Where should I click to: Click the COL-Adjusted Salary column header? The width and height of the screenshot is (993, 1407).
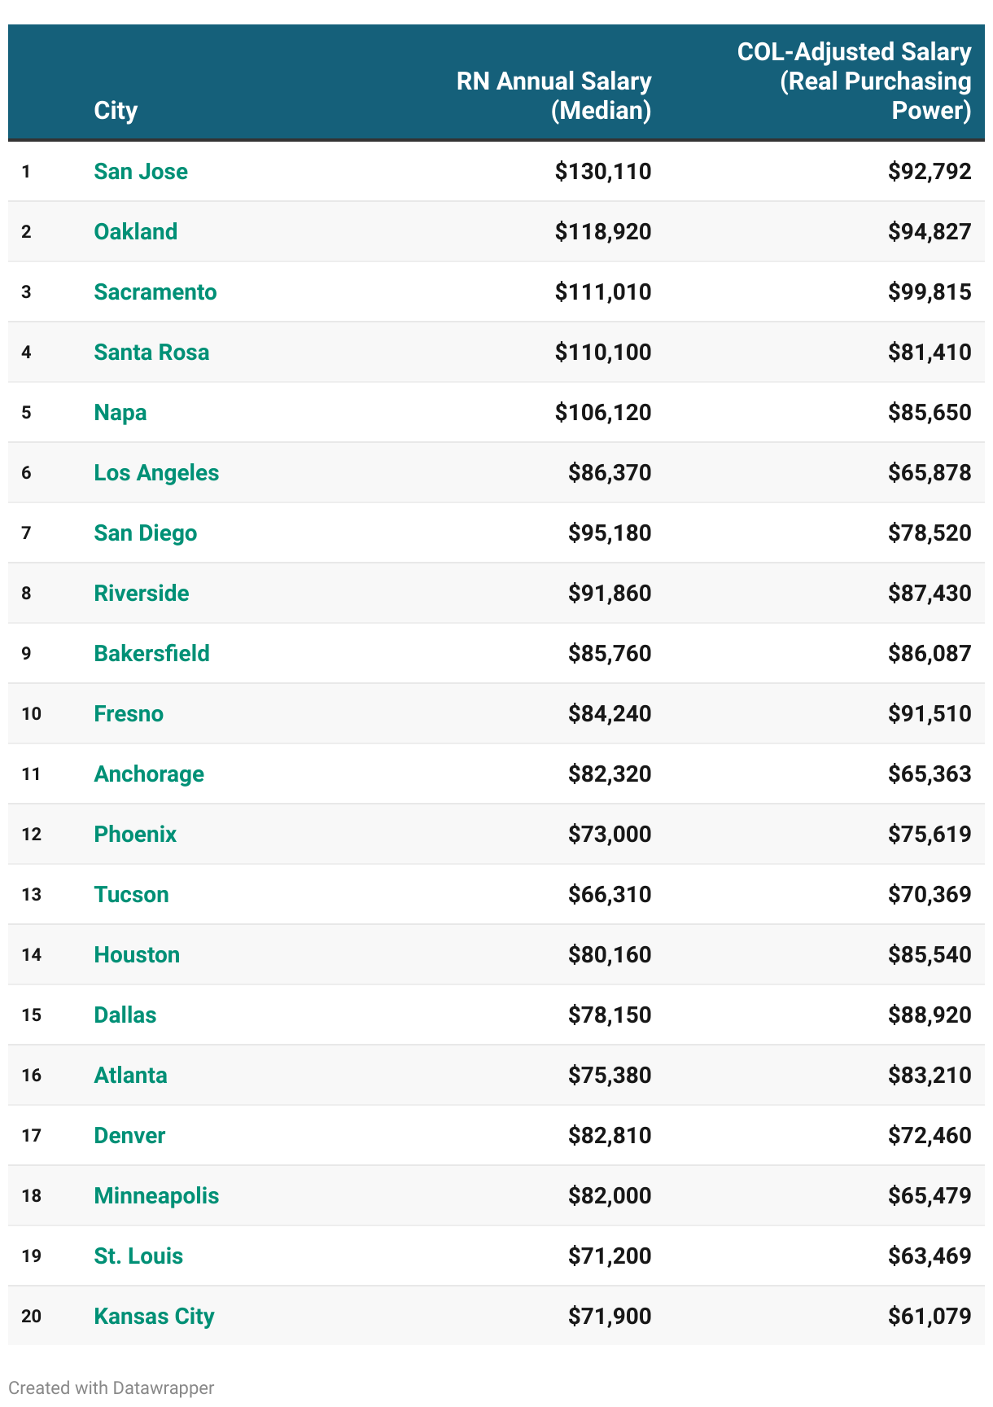pyautogui.click(x=854, y=81)
